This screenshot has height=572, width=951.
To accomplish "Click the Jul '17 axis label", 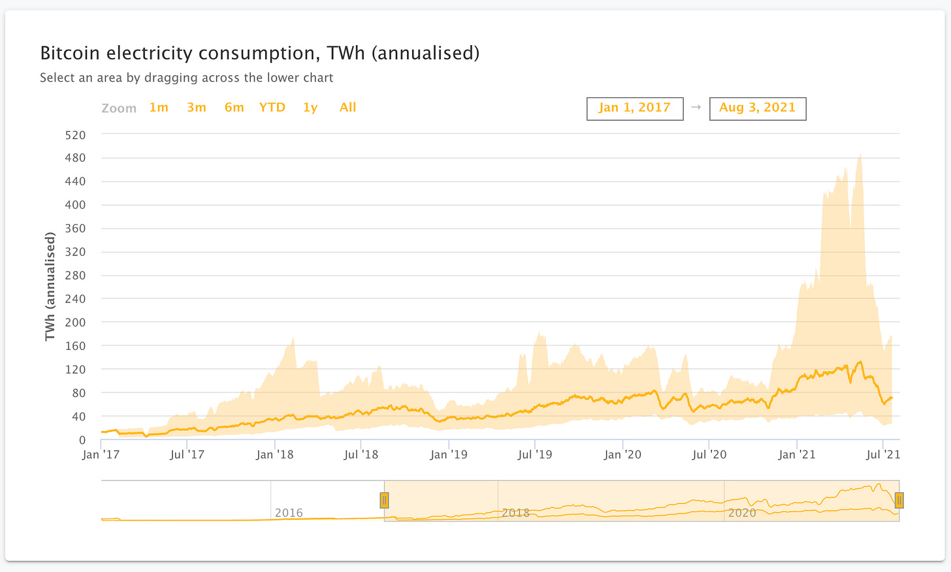I will pyautogui.click(x=187, y=454).
